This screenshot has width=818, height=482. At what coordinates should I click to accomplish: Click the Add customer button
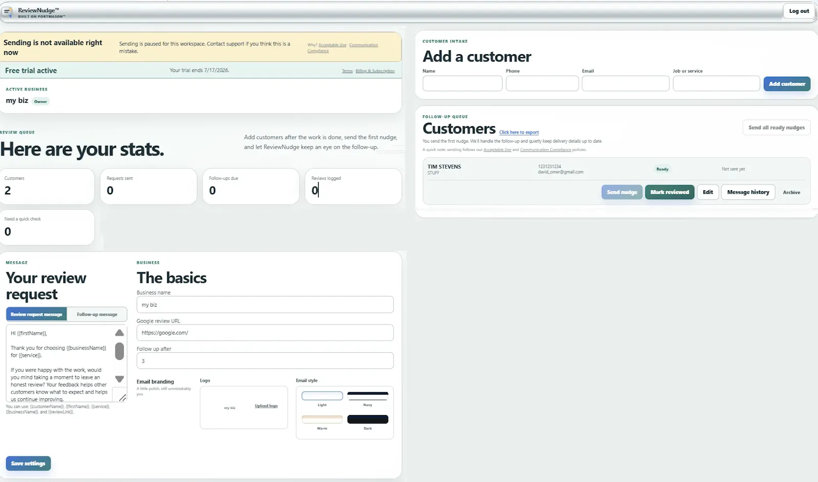pos(787,84)
